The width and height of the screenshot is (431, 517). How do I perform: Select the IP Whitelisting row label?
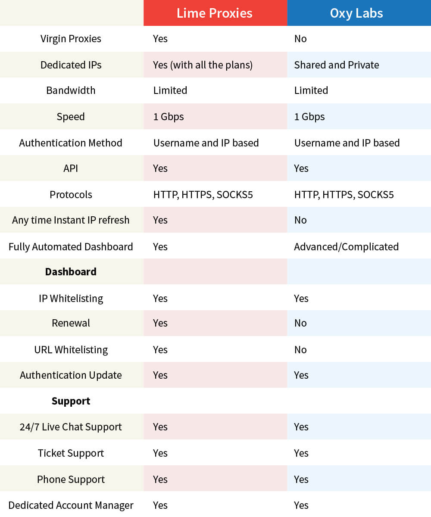[71, 299]
